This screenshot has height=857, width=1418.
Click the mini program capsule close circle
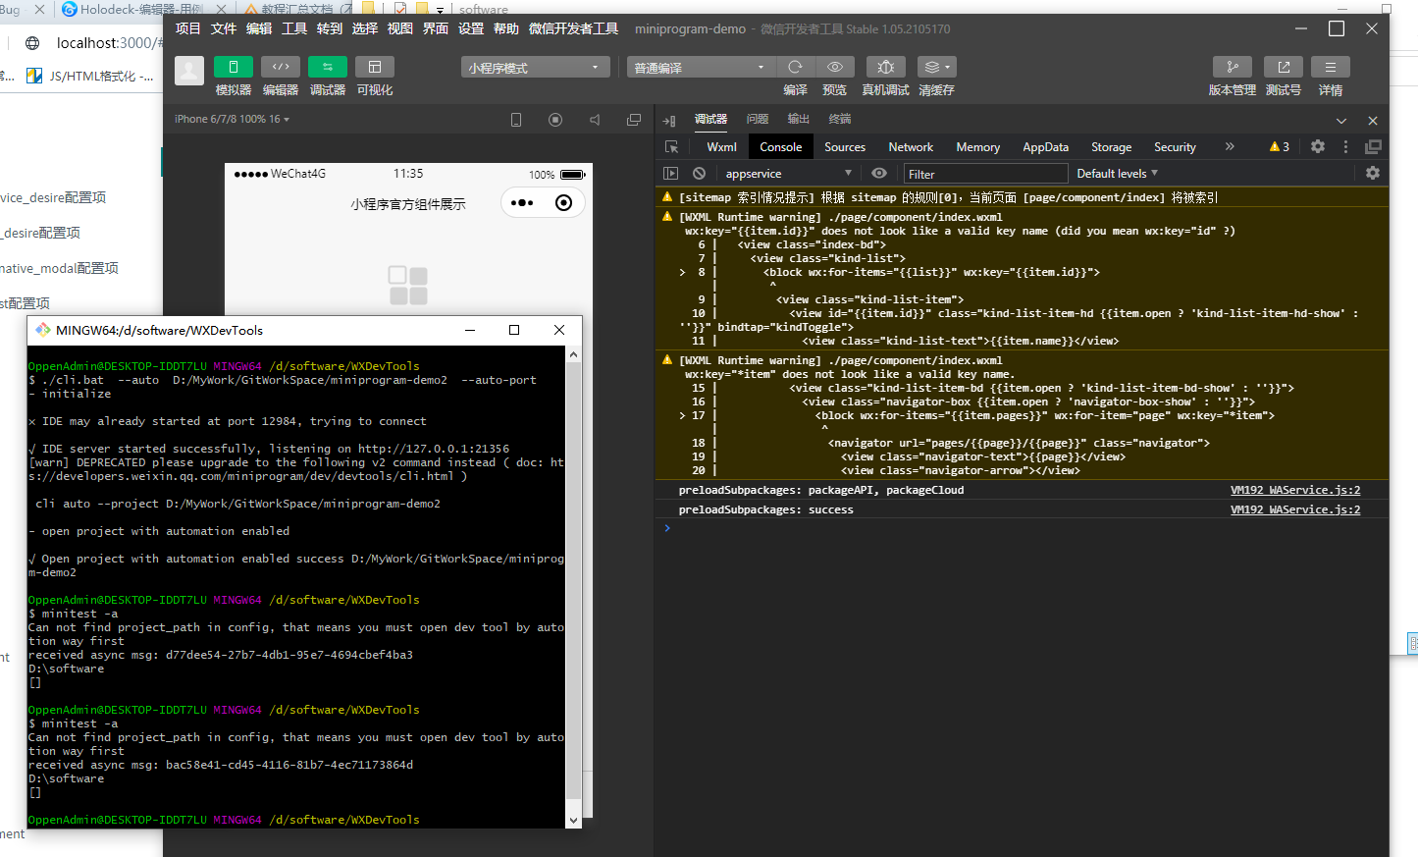pos(563,203)
